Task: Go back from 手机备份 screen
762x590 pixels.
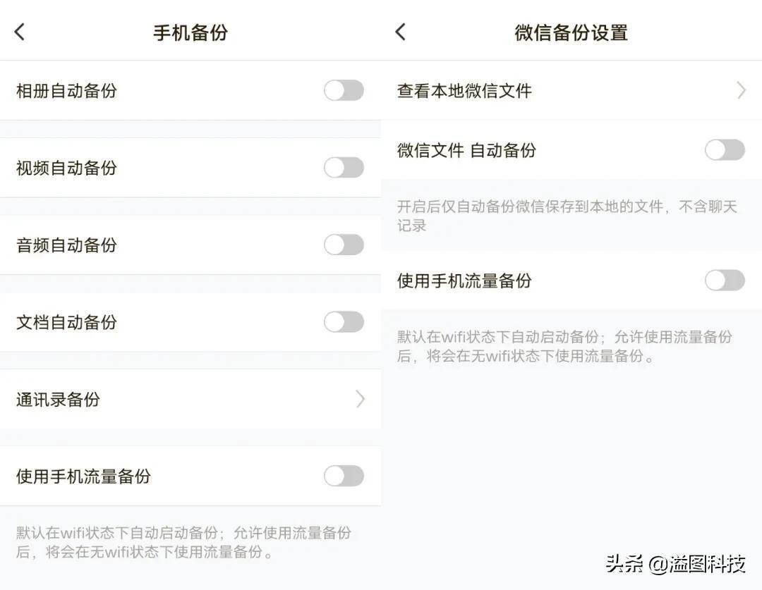Action: [20, 32]
